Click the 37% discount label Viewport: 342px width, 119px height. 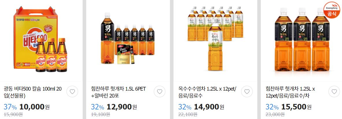pos(10,107)
